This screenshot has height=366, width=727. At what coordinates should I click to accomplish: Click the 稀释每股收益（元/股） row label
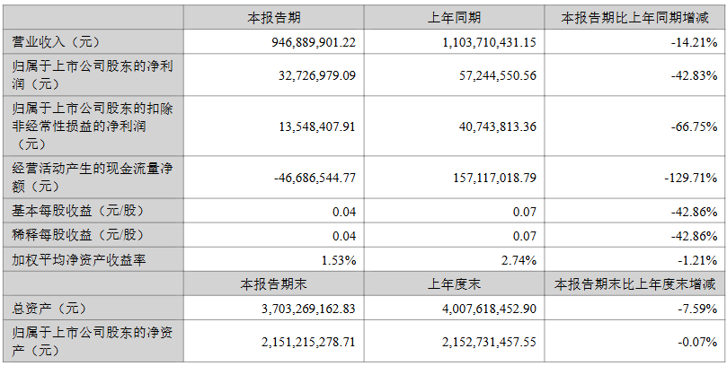78,235
